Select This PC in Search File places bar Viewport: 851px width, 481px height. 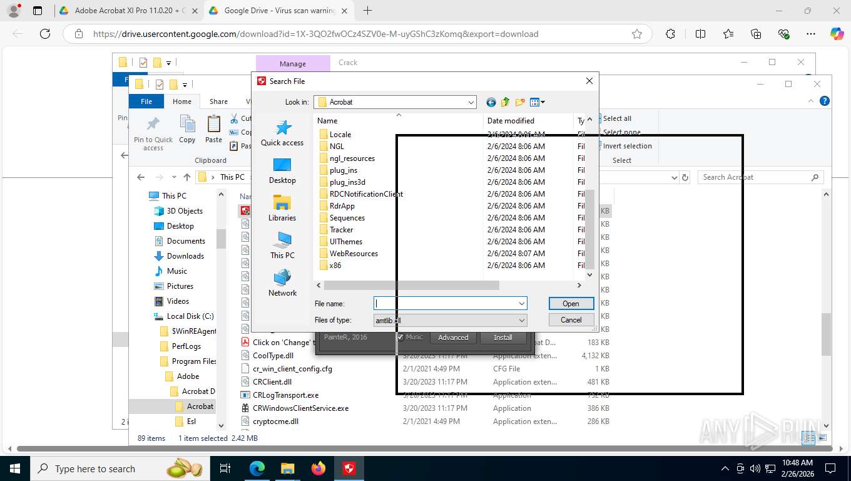[x=282, y=246]
